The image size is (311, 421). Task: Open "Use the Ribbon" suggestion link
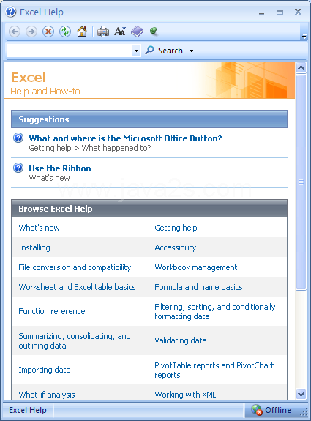[60, 168]
